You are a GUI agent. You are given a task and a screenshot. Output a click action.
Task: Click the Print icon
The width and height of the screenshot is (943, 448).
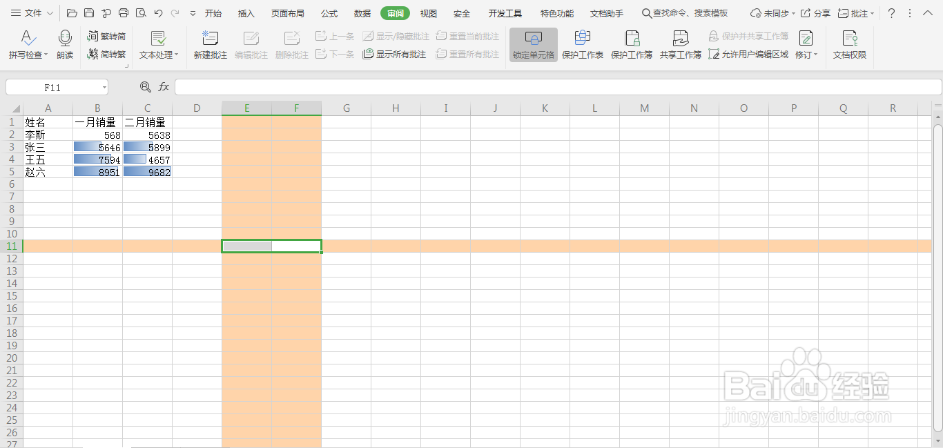(124, 13)
